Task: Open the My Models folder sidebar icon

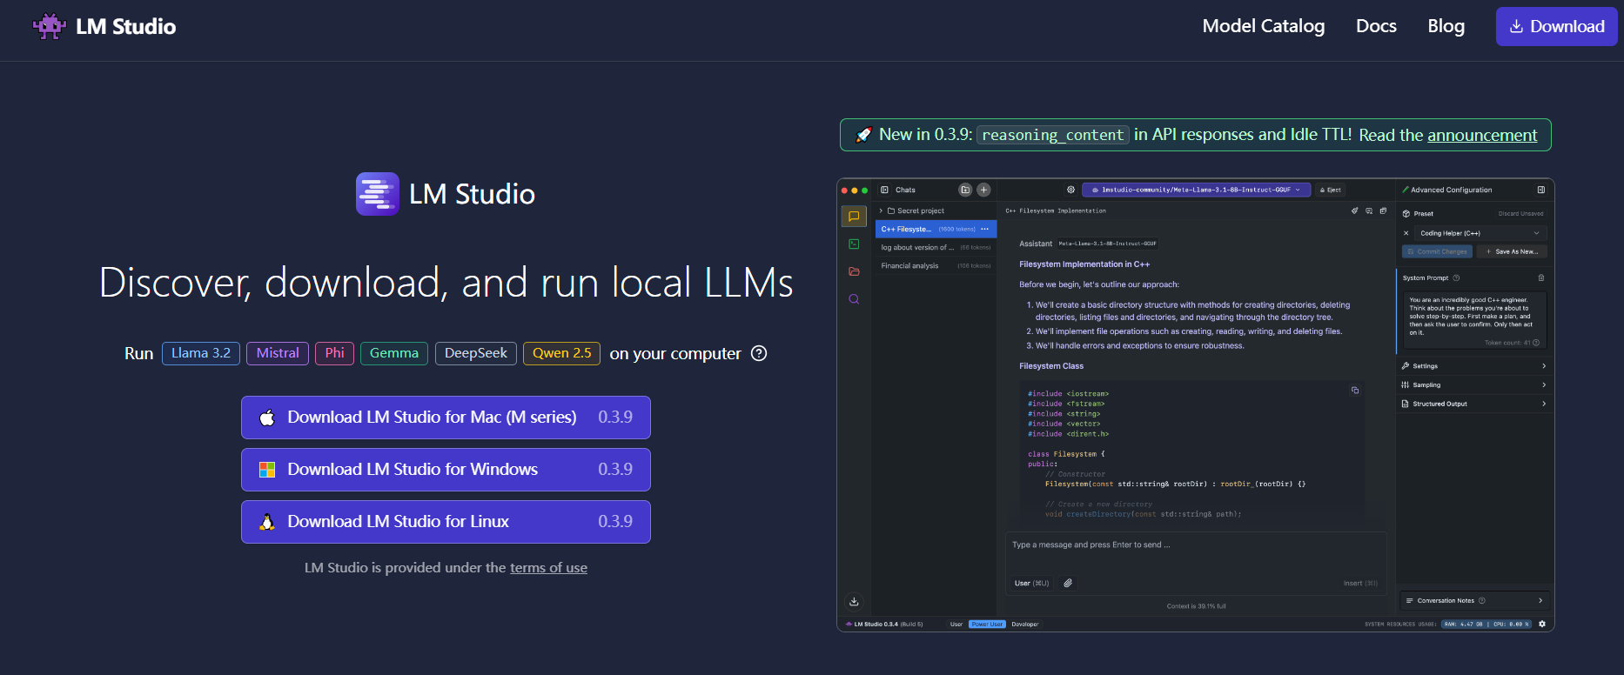Action: [854, 271]
